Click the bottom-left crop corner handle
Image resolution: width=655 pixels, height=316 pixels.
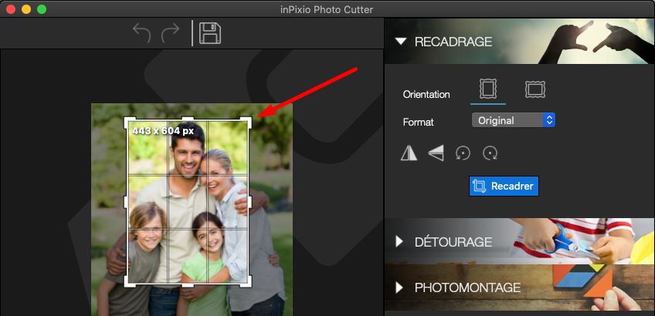coord(130,282)
